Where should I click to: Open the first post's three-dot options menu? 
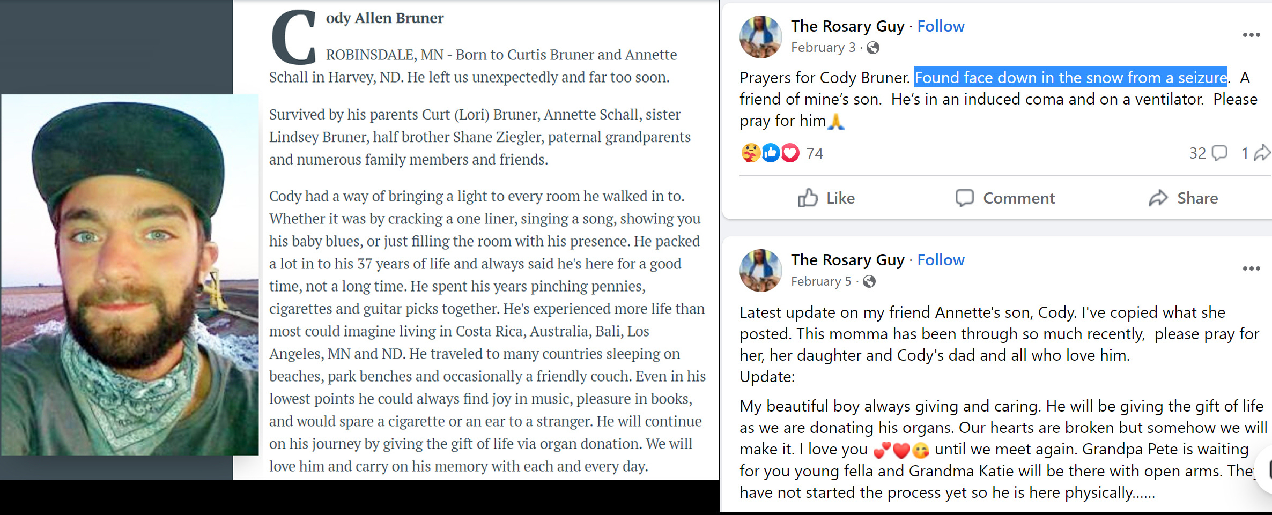pos(1251,35)
